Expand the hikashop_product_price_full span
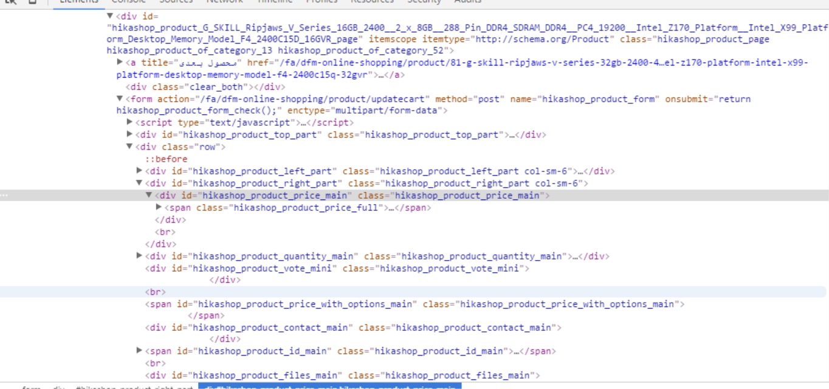The width and height of the screenshot is (829, 389). [x=159, y=207]
